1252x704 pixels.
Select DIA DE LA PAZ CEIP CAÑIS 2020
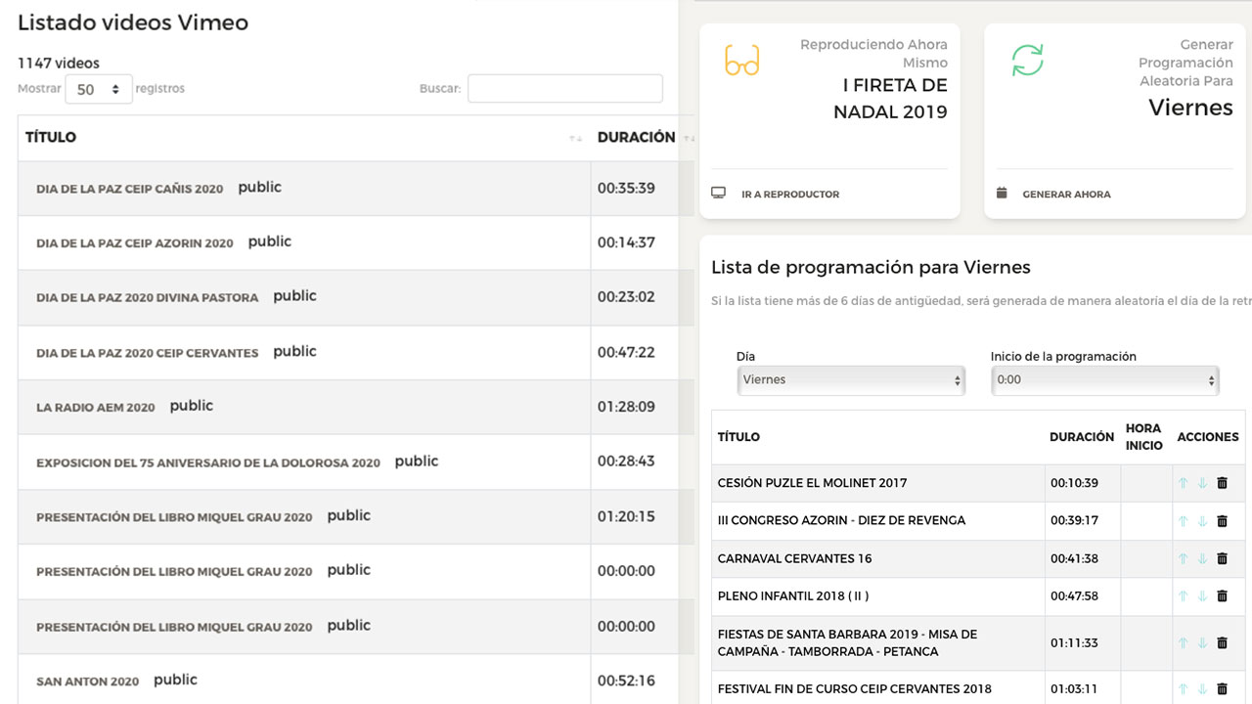(x=130, y=189)
